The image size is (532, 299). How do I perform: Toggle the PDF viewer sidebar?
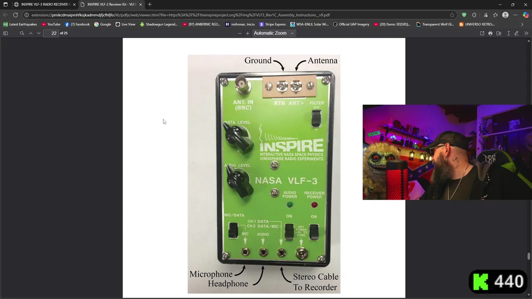5,33
